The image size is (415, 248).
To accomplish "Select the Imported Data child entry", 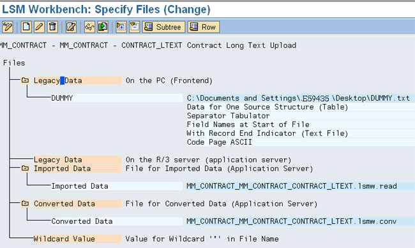I will coord(116,186).
